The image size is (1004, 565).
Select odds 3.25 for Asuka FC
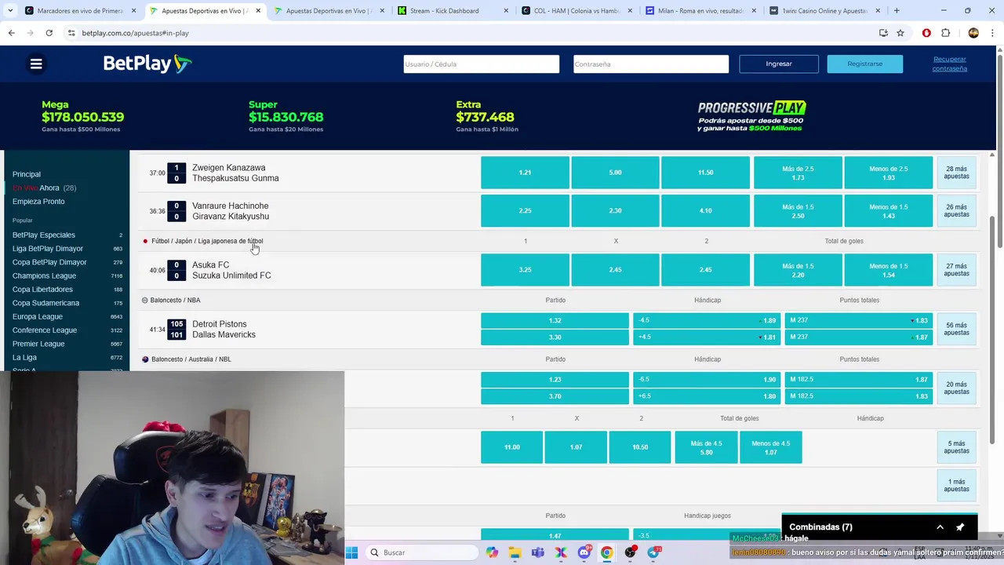525,270
